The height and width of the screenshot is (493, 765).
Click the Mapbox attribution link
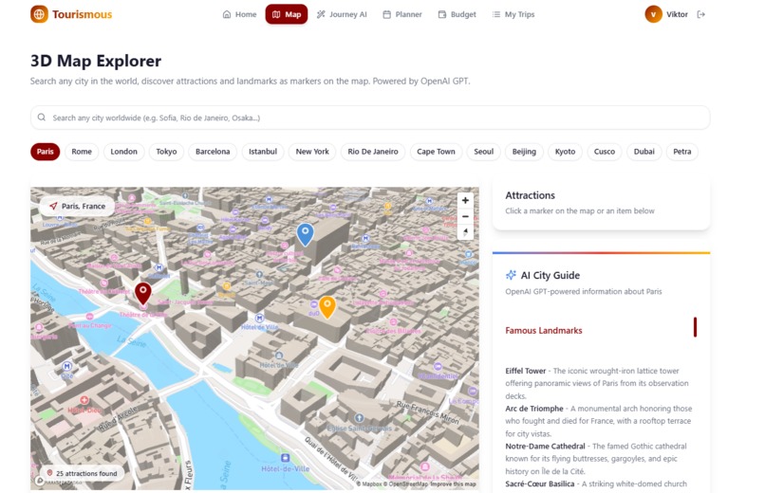pos(371,484)
